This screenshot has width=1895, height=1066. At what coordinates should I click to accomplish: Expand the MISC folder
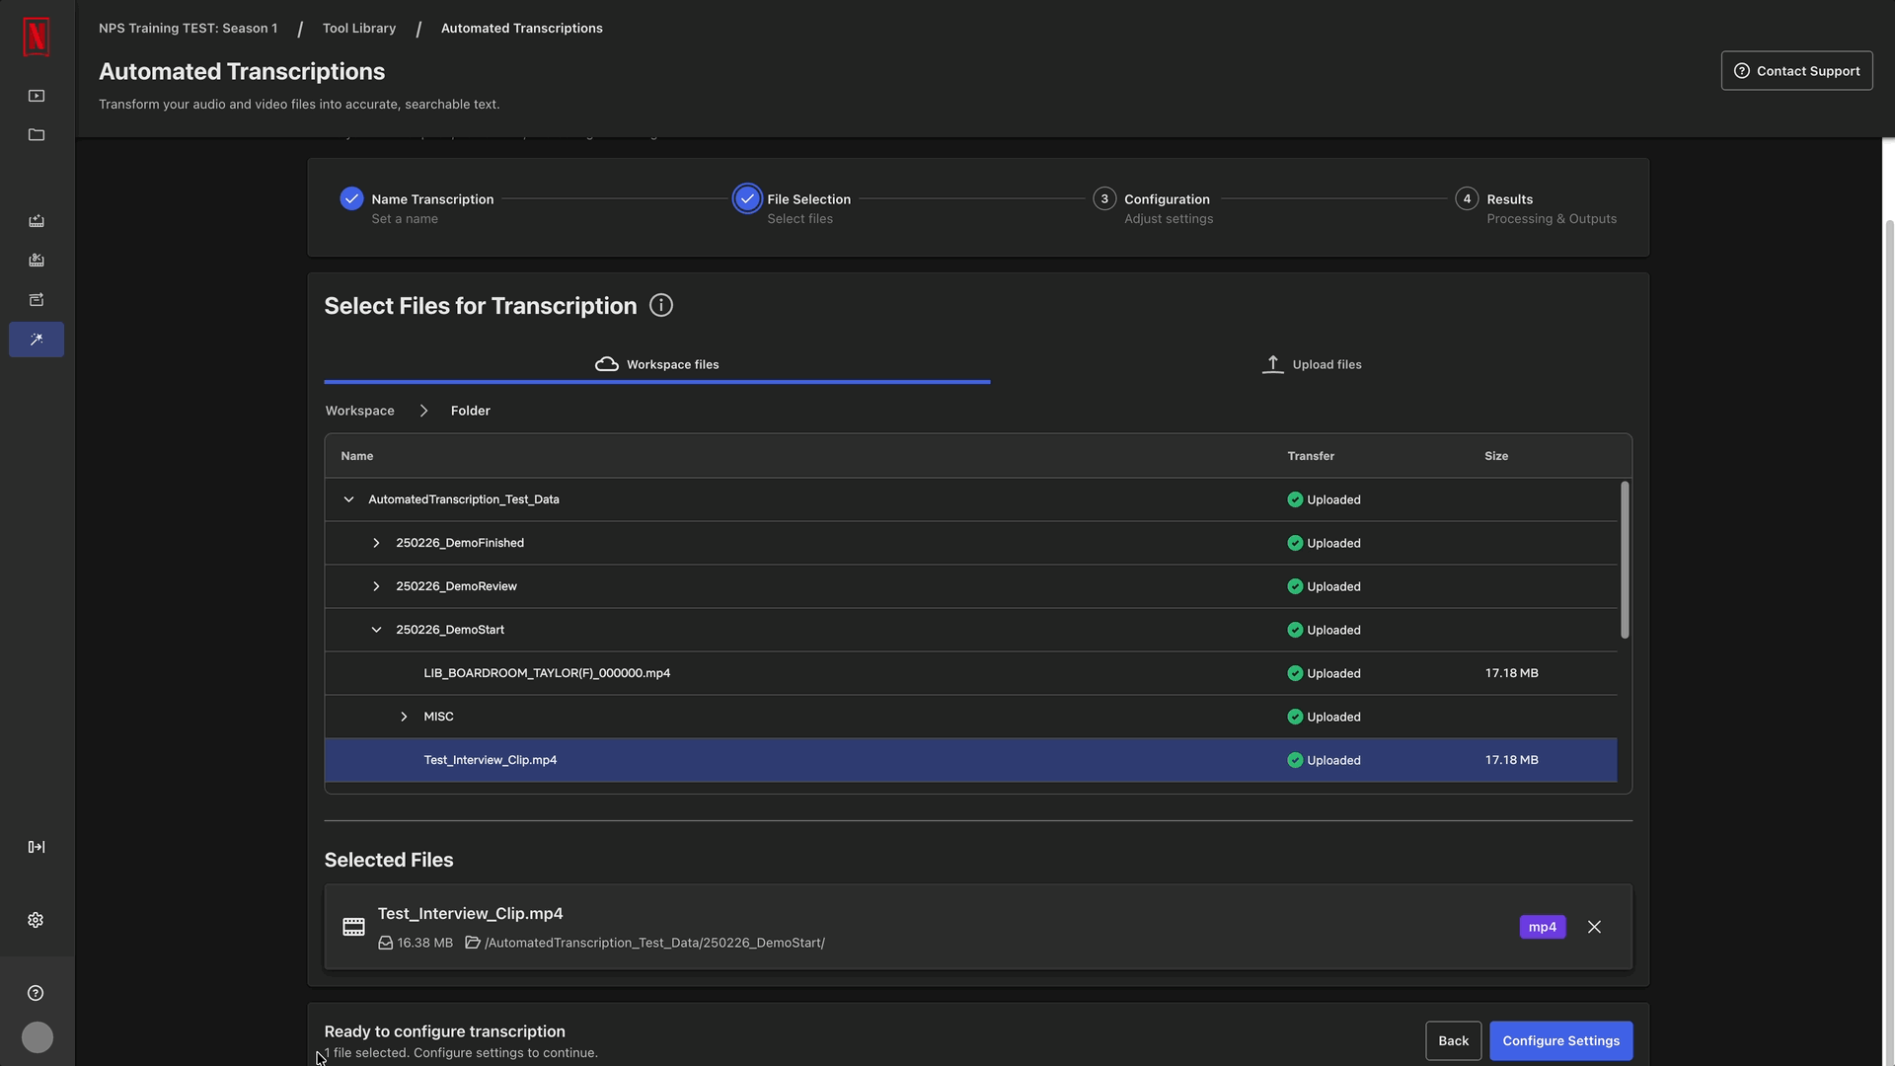404,717
